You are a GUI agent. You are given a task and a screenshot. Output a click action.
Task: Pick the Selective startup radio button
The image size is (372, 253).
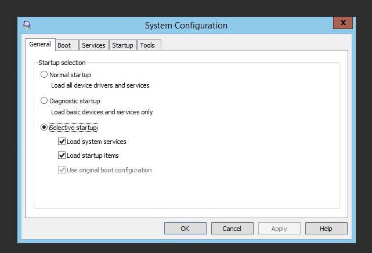pyautogui.click(x=45, y=127)
